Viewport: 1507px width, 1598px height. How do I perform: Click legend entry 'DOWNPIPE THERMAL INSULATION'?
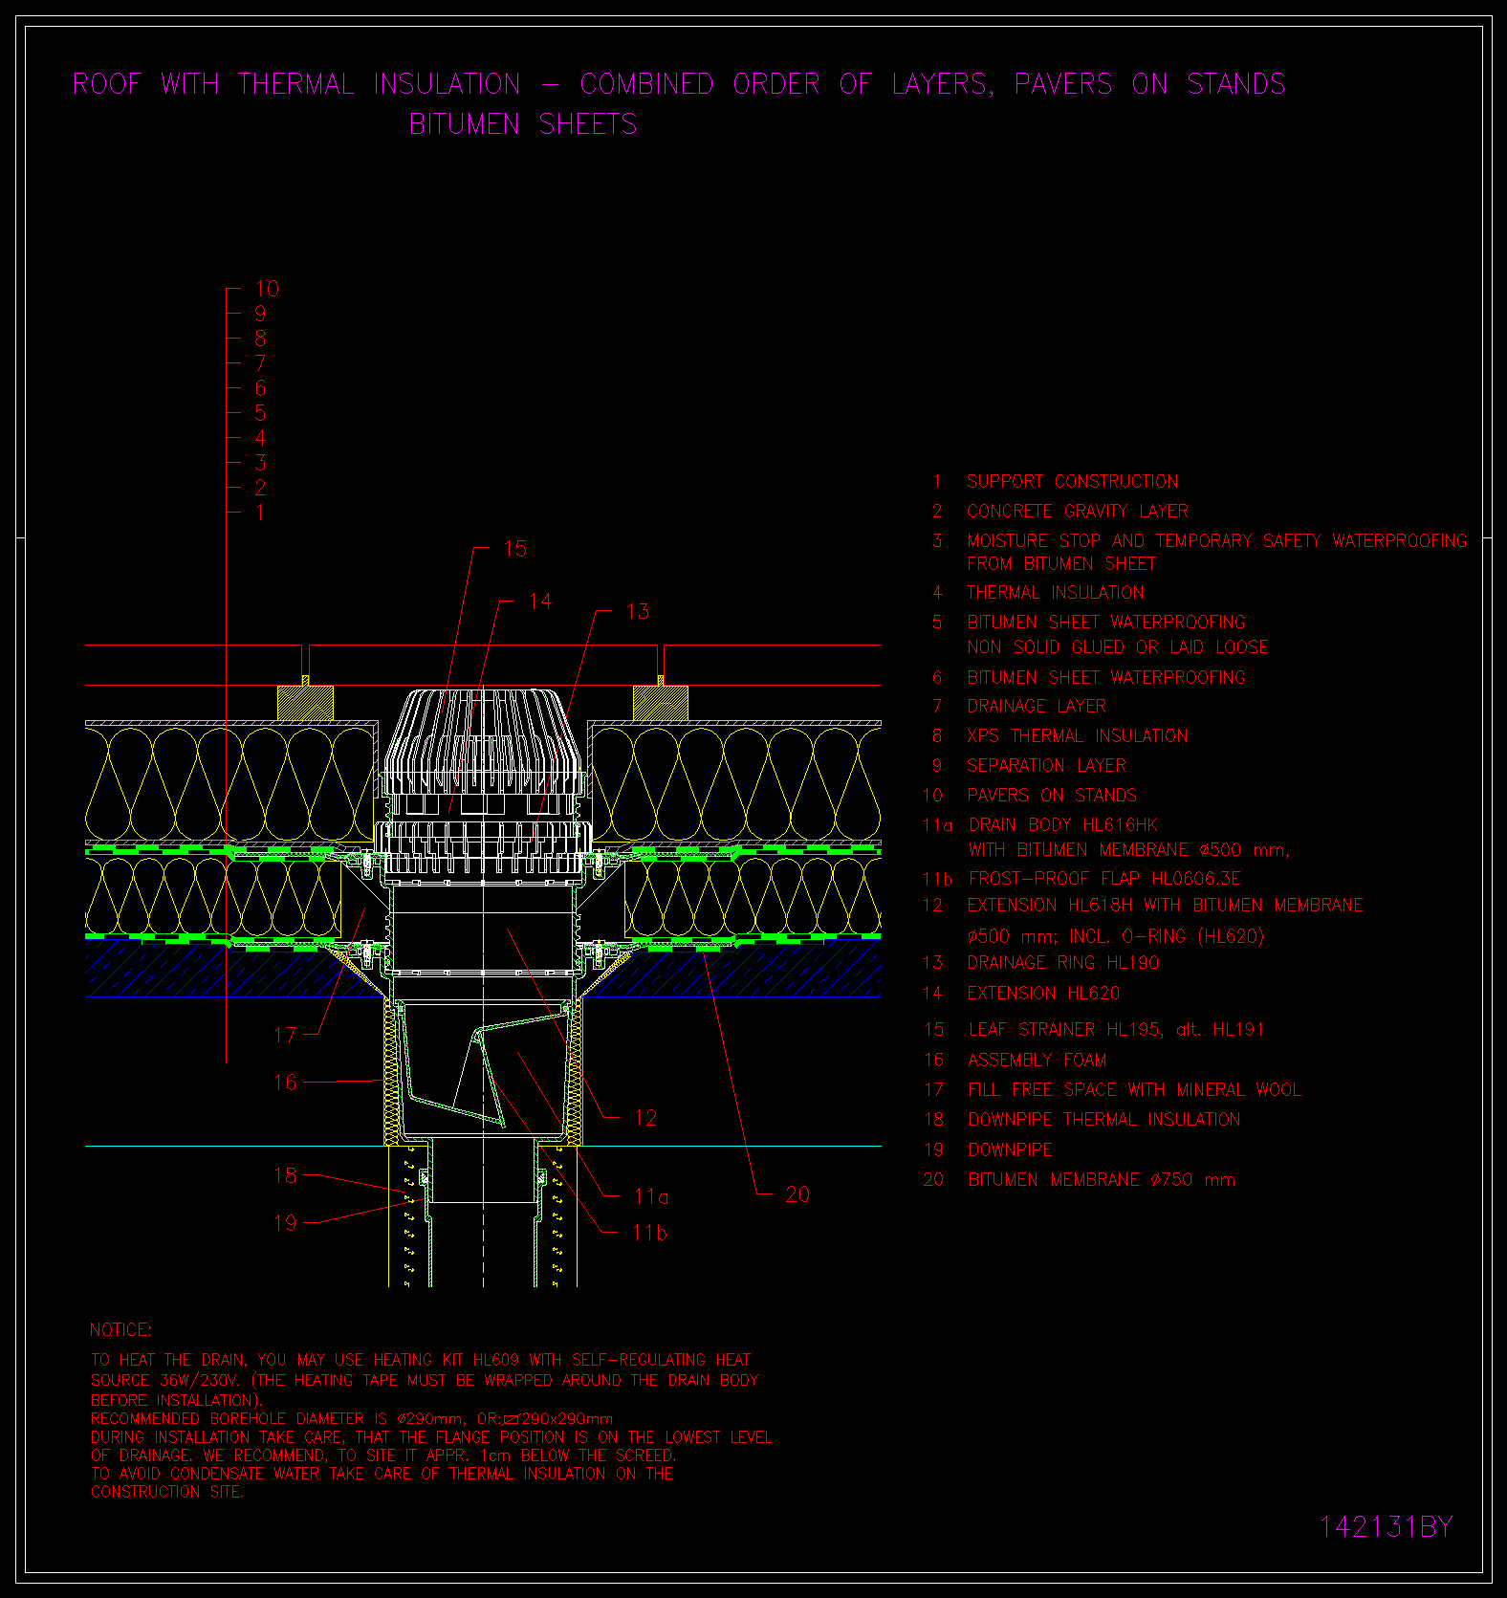click(x=1103, y=1119)
